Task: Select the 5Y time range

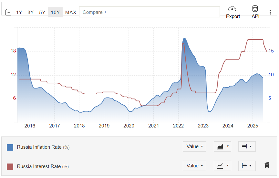Action: [42, 13]
